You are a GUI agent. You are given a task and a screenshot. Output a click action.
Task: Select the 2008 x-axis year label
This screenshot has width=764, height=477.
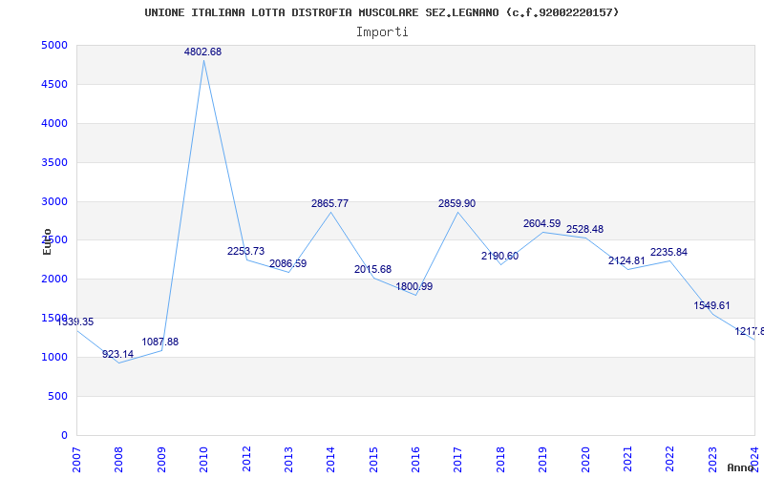[118, 460]
